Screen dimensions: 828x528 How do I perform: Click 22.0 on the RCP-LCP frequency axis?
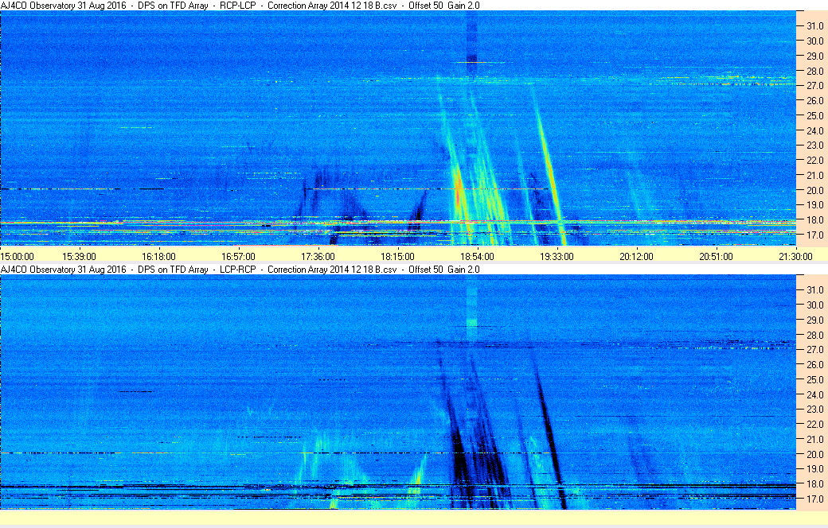(814, 161)
